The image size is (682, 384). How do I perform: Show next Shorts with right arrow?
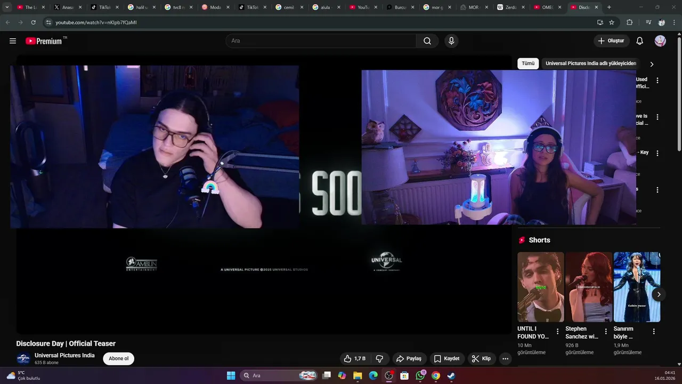coord(659,294)
